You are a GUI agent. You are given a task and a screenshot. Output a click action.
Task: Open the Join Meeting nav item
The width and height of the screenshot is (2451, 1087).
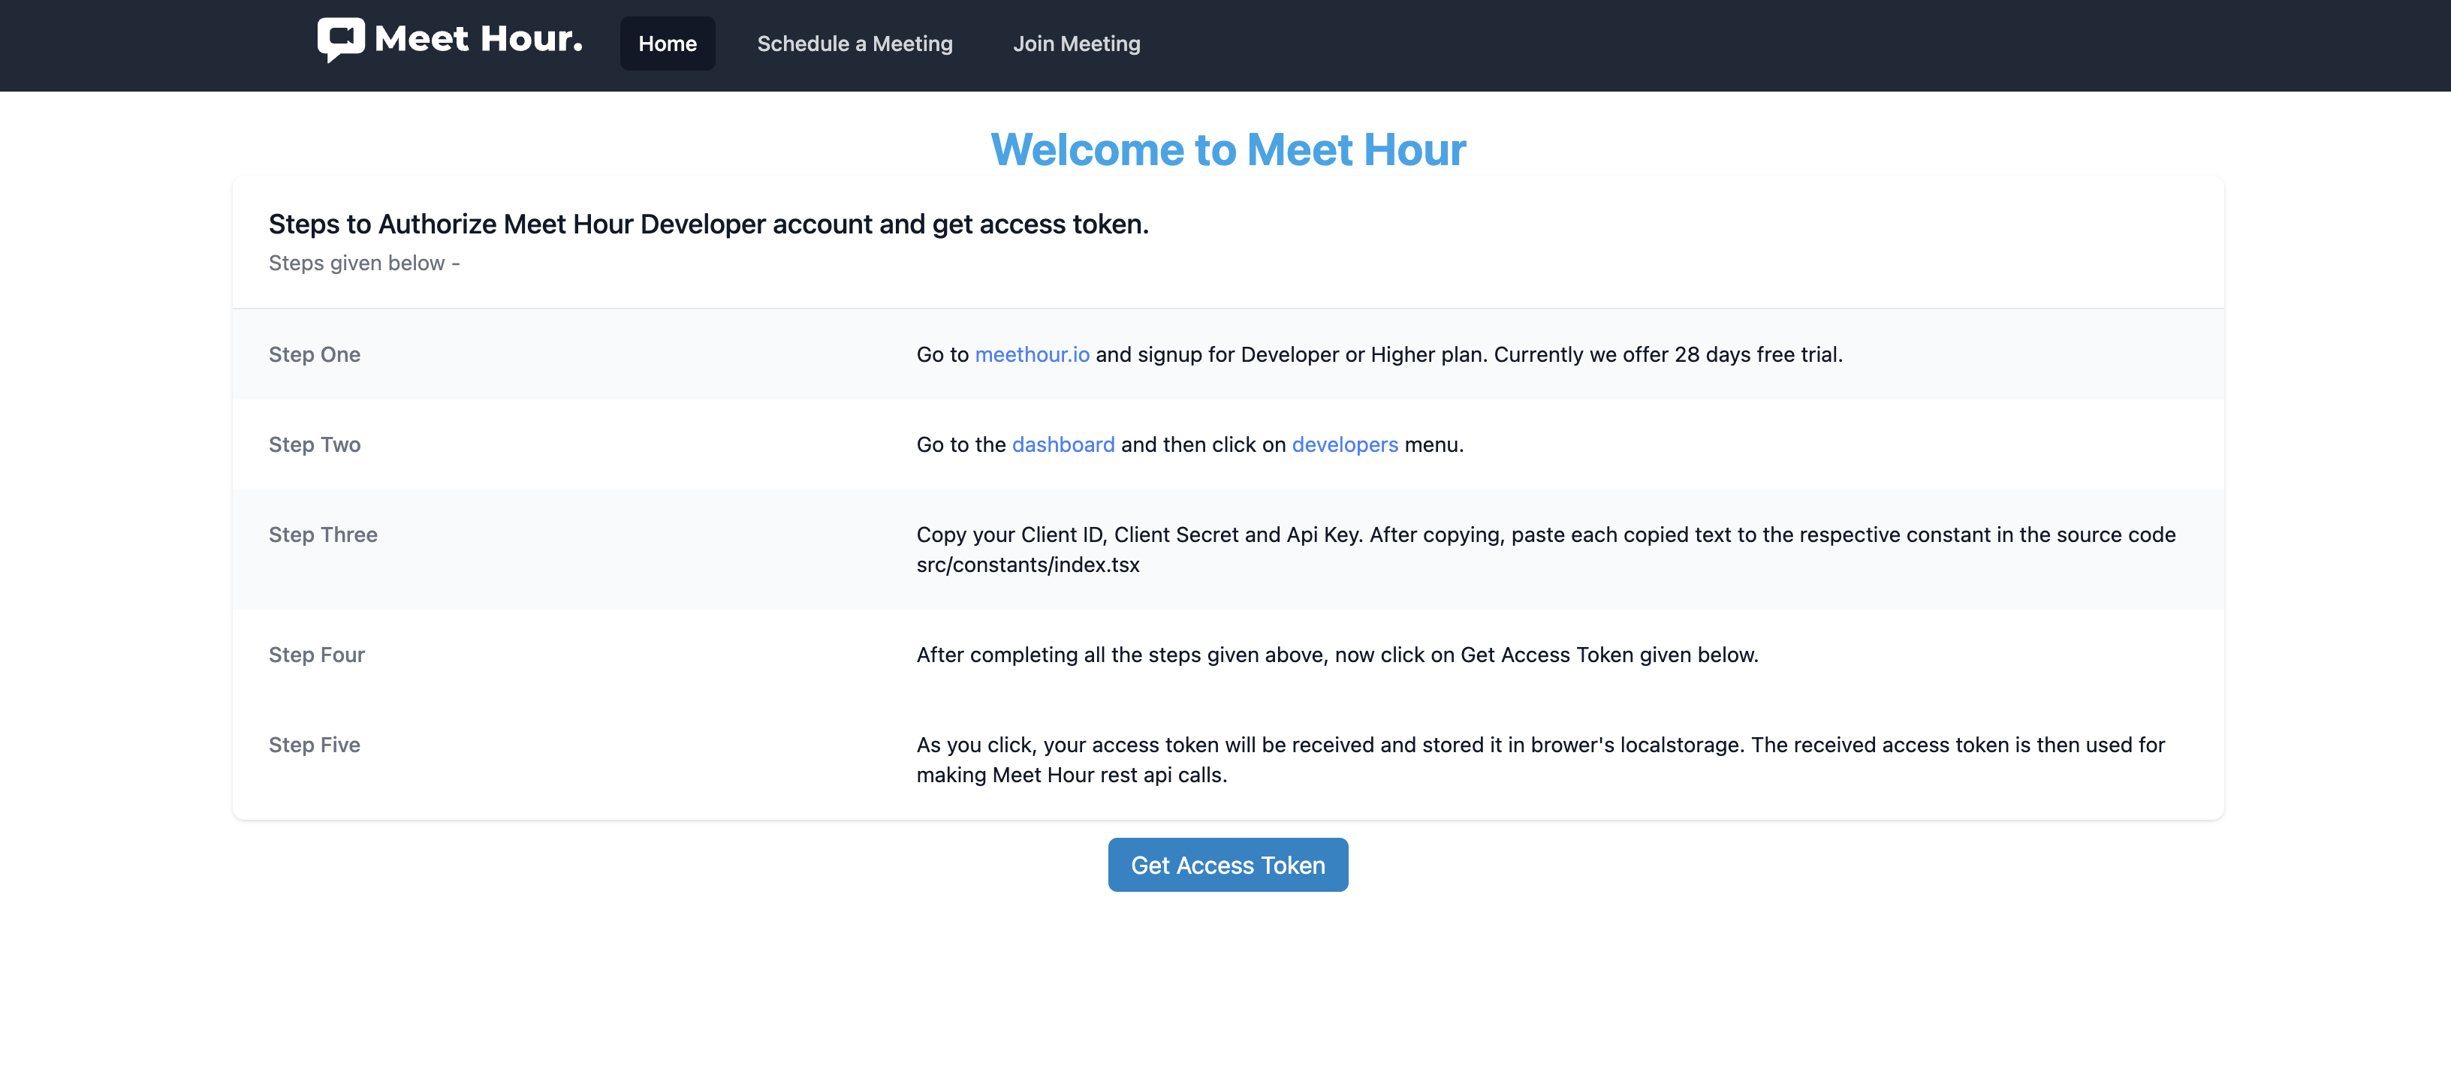(x=1075, y=44)
